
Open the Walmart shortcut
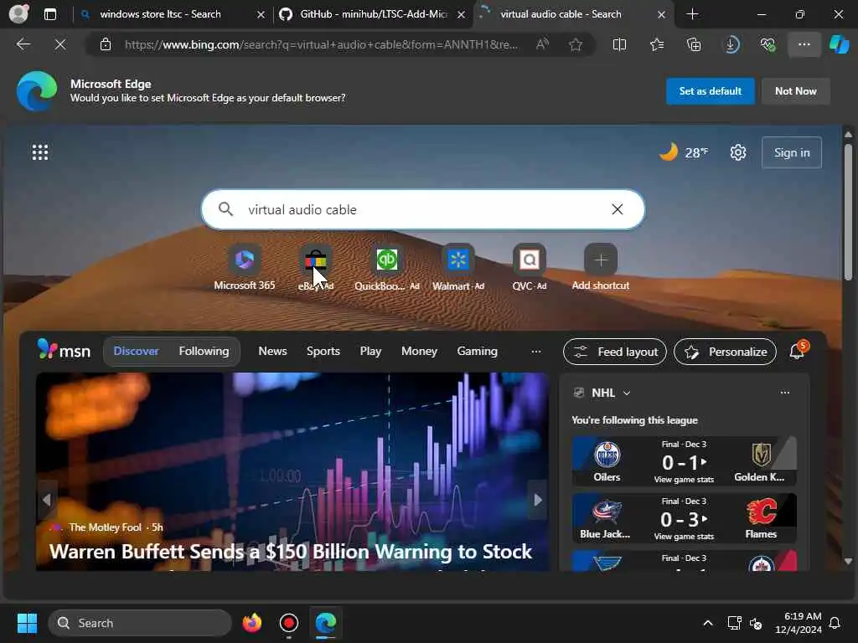coord(458,267)
